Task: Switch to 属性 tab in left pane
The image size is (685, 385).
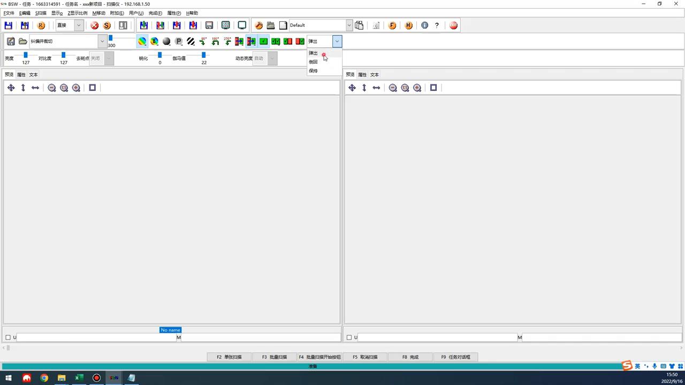Action: (x=21, y=74)
